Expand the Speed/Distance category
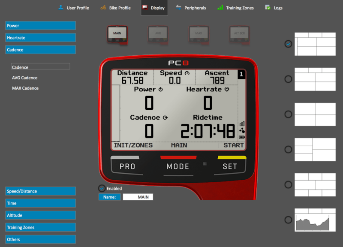Screen dimensions: 343x247 (40, 191)
